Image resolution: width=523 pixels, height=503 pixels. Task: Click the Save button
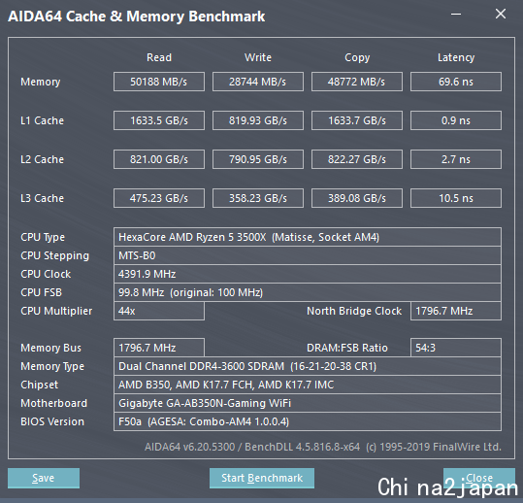click(x=44, y=478)
